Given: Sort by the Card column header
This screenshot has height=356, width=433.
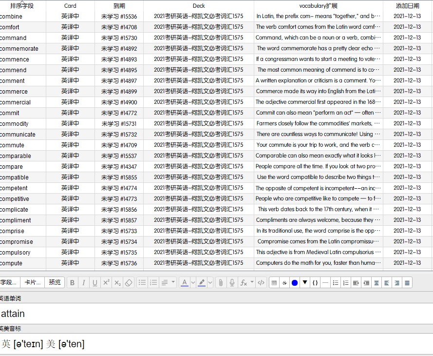Looking at the screenshot, I should 70,5.
